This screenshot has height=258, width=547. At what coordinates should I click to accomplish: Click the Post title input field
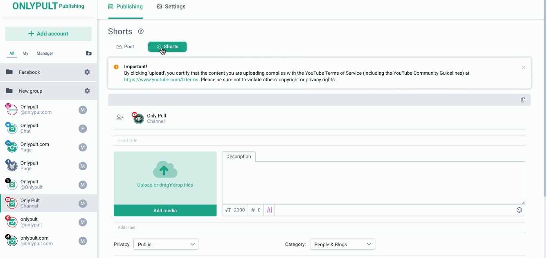pos(319,140)
